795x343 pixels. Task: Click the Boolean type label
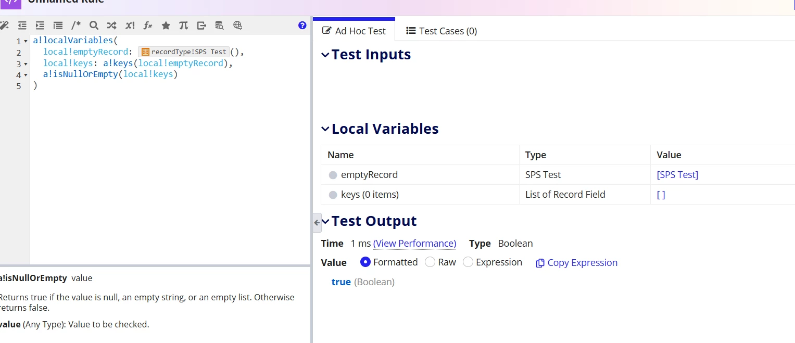515,243
